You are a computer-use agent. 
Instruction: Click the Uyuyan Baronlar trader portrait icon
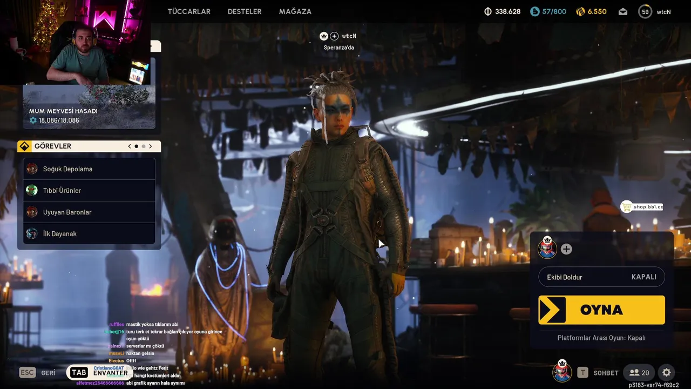[32, 212]
